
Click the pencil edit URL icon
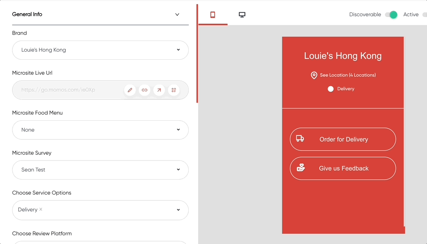click(130, 90)
